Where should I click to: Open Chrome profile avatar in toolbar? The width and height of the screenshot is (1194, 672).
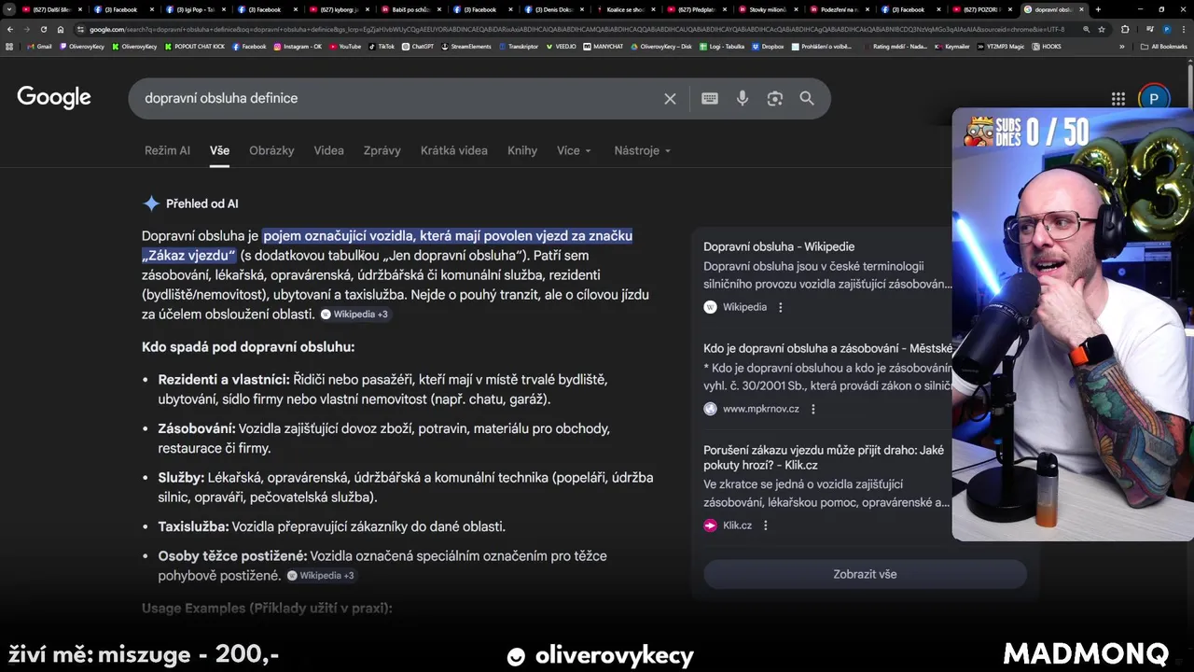click(1166, 29)
